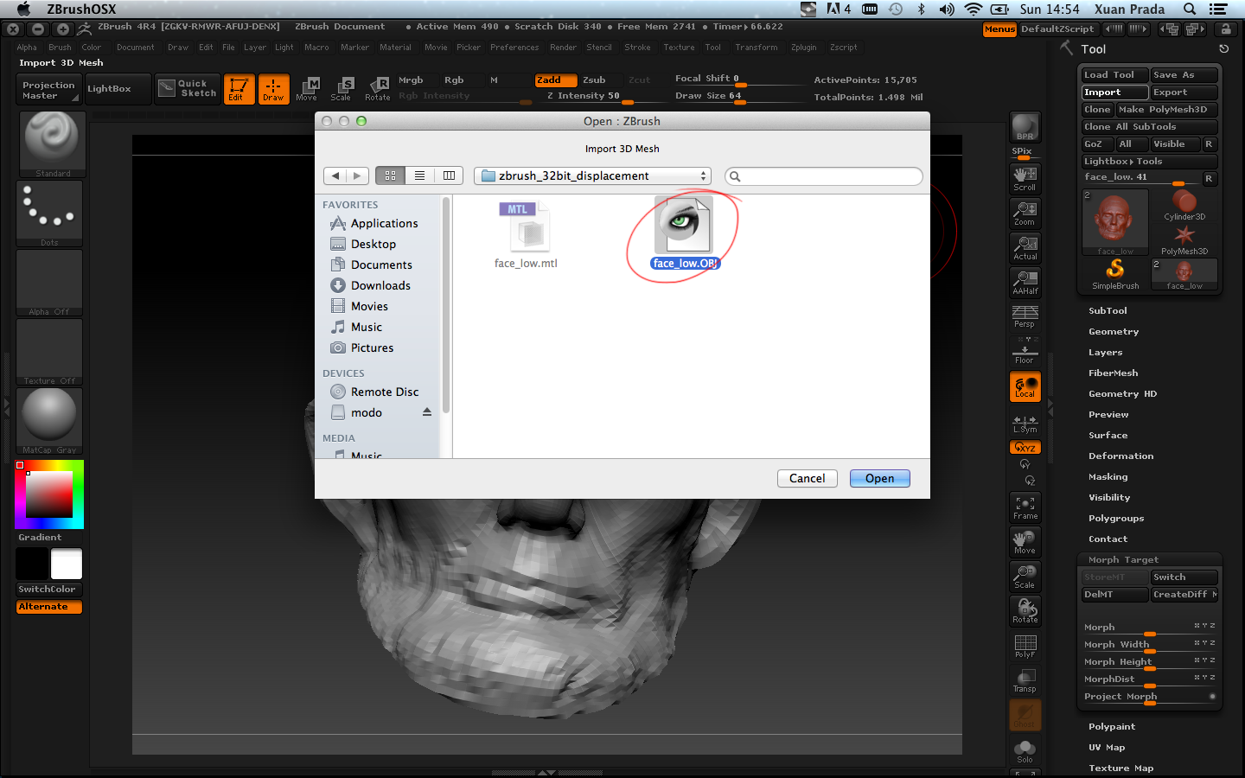Choose the Move transform icon in top shelf
Screen dimensions: 1245x778
[307, 89]
